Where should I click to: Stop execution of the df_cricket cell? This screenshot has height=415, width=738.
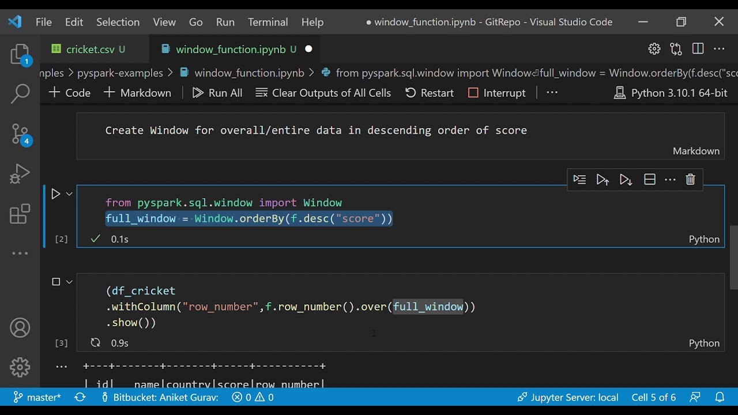(56, 282)
